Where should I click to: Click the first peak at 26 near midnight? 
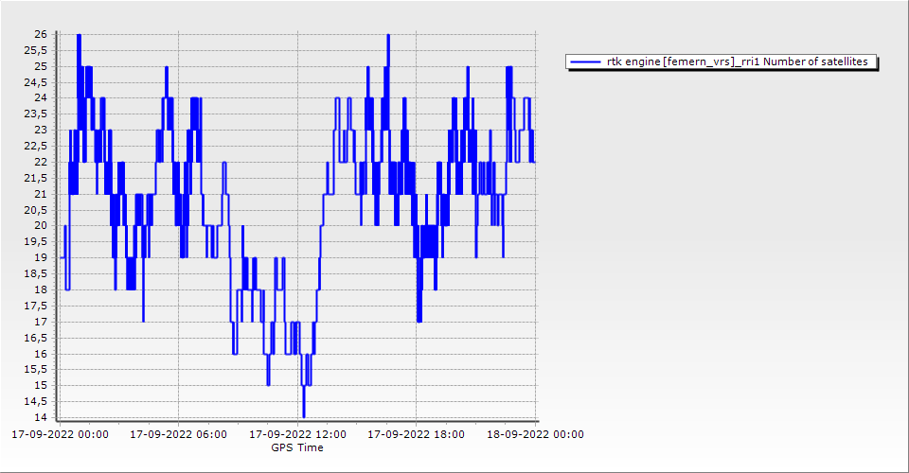pyautogui.click(x=79, y=35)
